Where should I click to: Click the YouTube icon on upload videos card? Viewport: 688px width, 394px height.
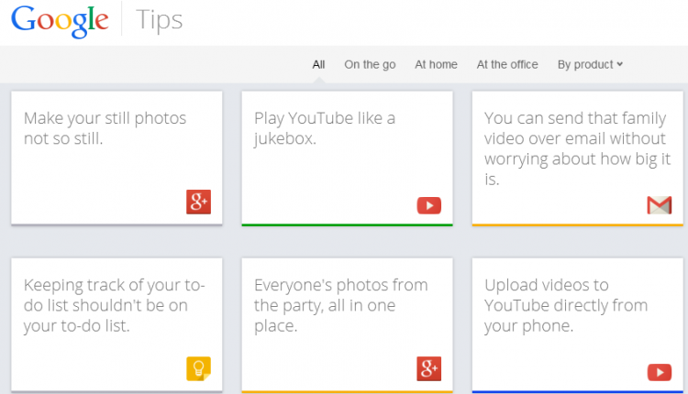click(659, 371)
